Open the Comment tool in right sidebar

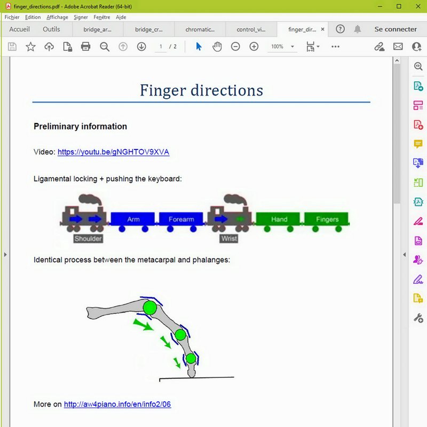[418, 144]
